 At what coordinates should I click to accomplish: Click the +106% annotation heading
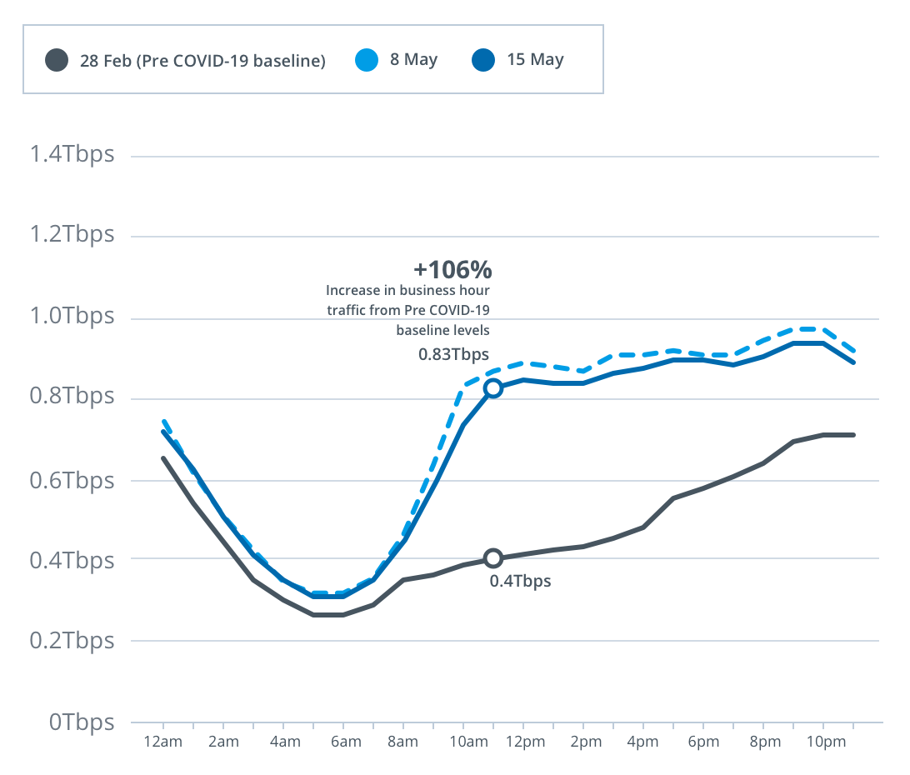coord(452,270)
